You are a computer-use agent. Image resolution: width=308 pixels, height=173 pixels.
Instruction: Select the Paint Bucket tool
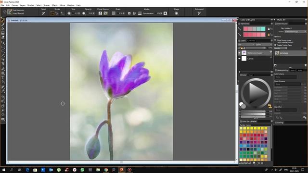[3, 29]
